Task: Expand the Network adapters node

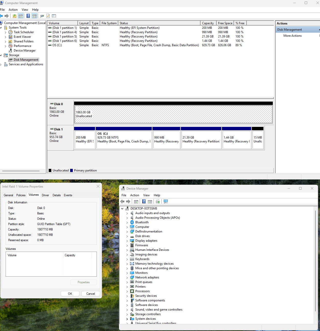Action: point(127,278)
